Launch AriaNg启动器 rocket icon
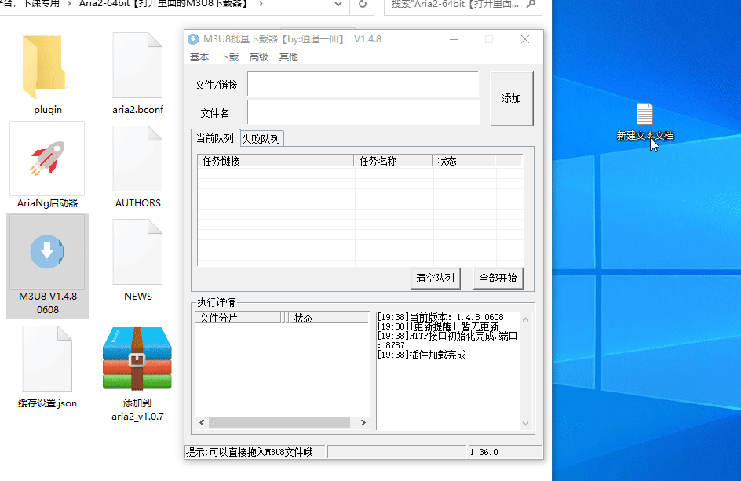 click(x=47, y=159)
